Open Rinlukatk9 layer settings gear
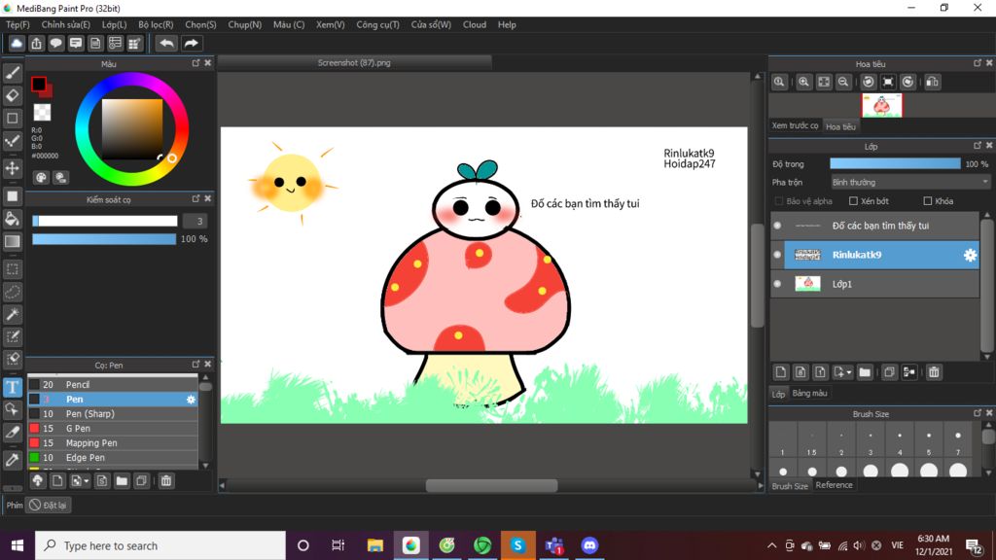This screenshot has width=996, height=560. [970, 255]
